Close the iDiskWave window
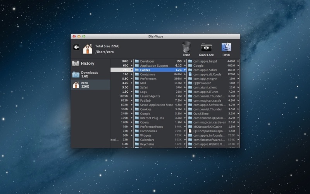The width and height of the screenshot is (310, 194). 74,36
